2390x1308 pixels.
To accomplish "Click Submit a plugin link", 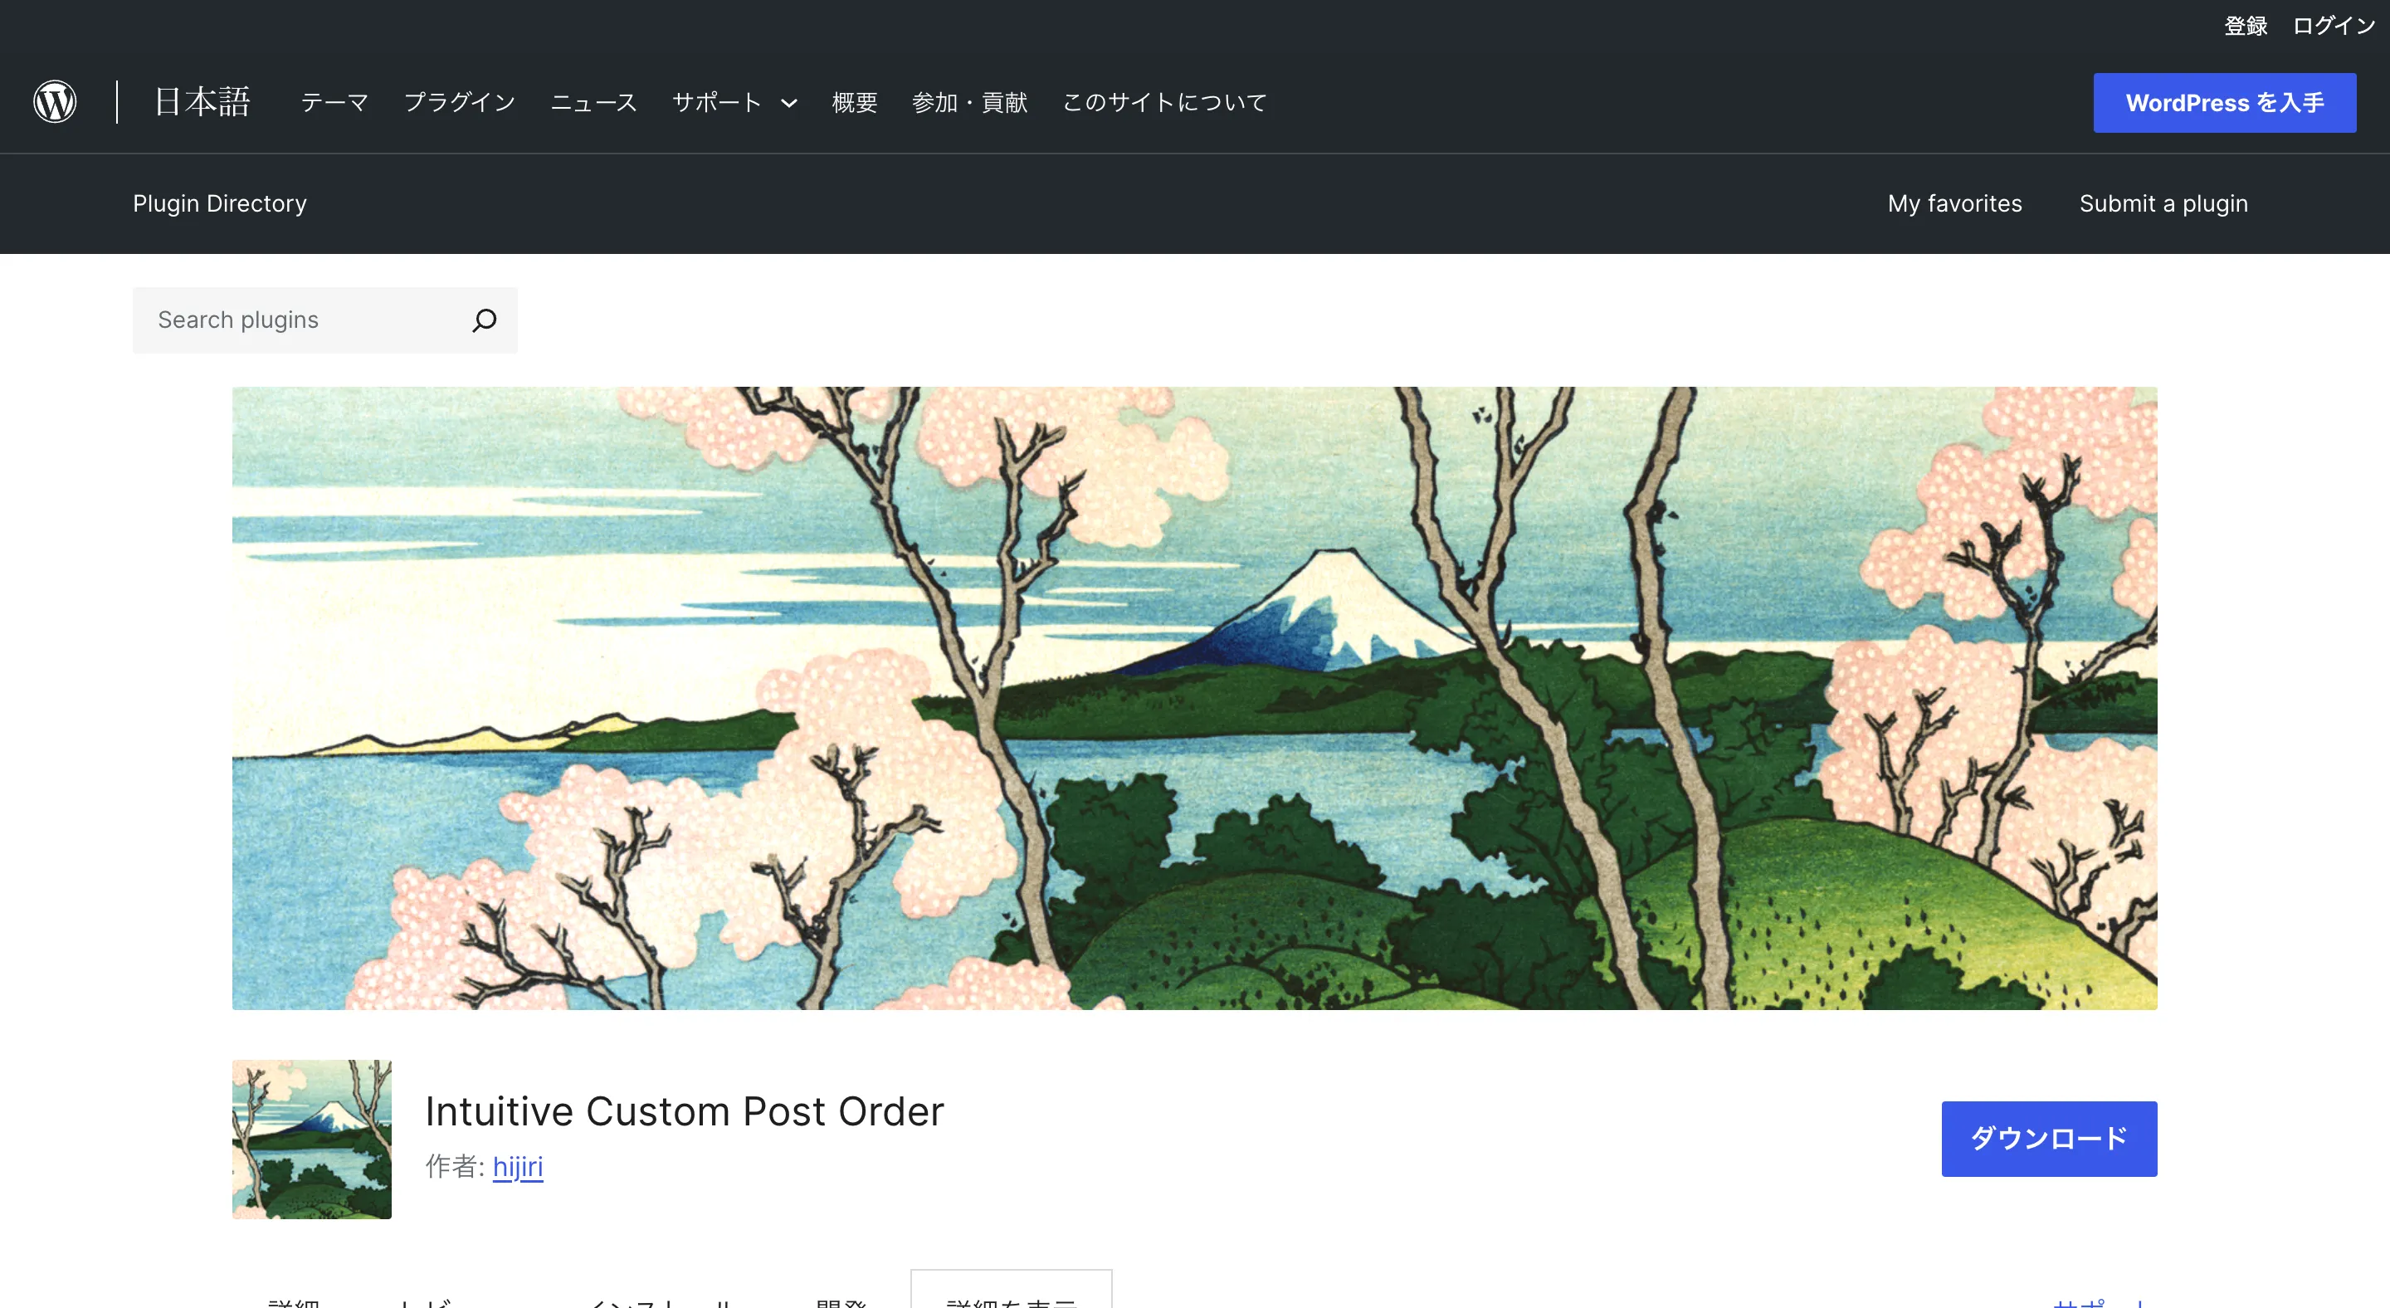I will tap(2163, 203).
